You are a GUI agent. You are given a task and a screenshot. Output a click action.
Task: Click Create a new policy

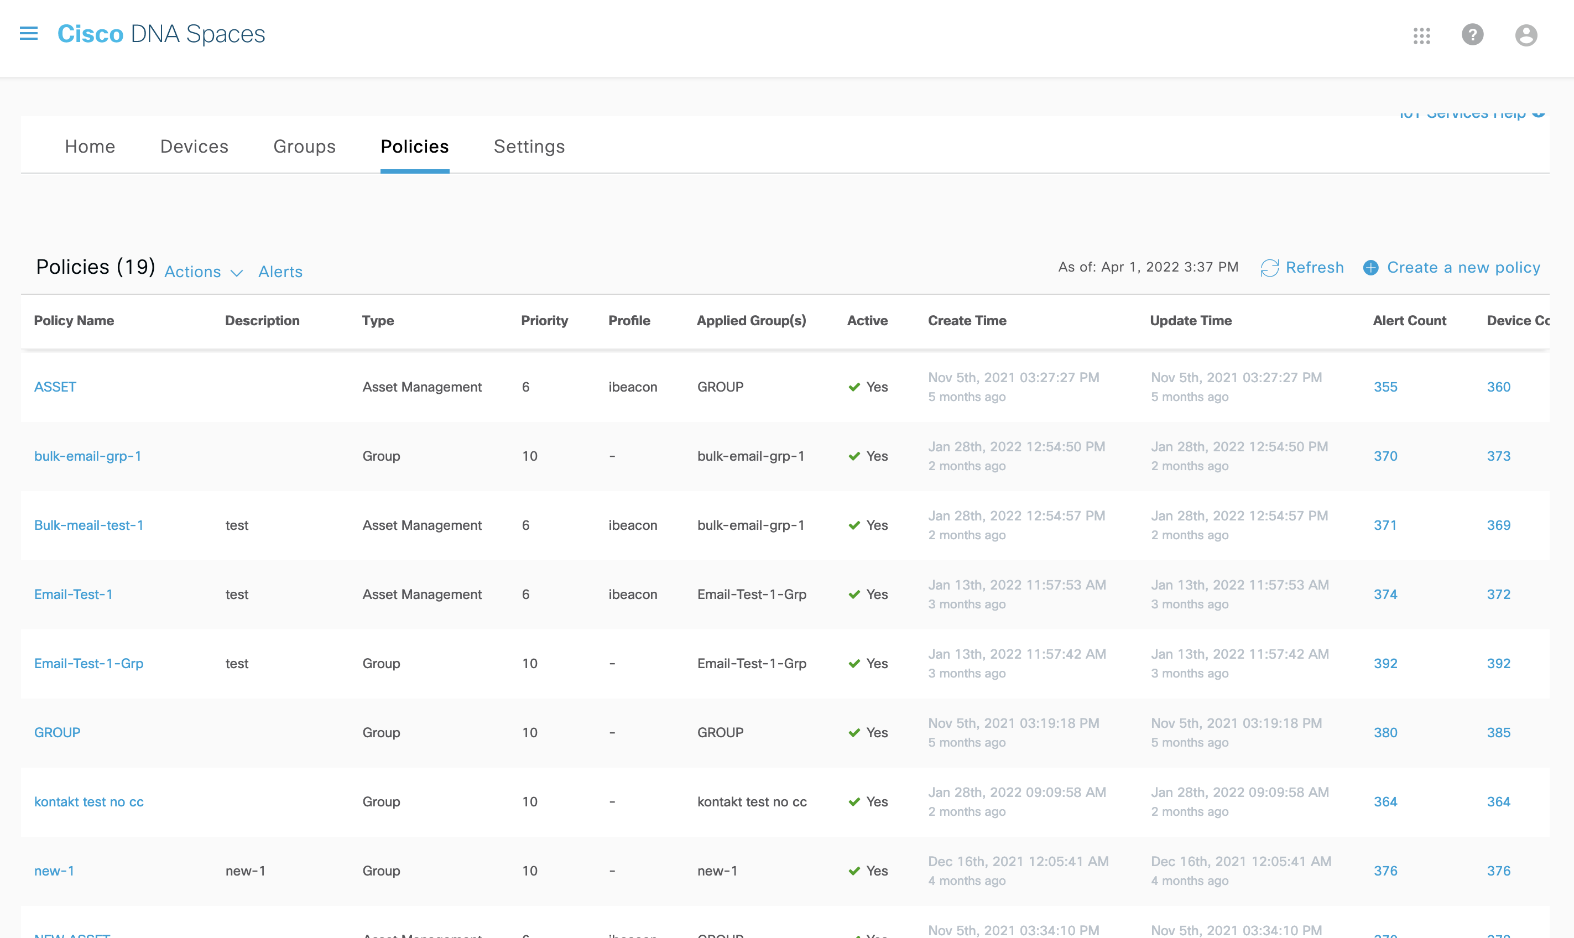tap(1463, 268)
